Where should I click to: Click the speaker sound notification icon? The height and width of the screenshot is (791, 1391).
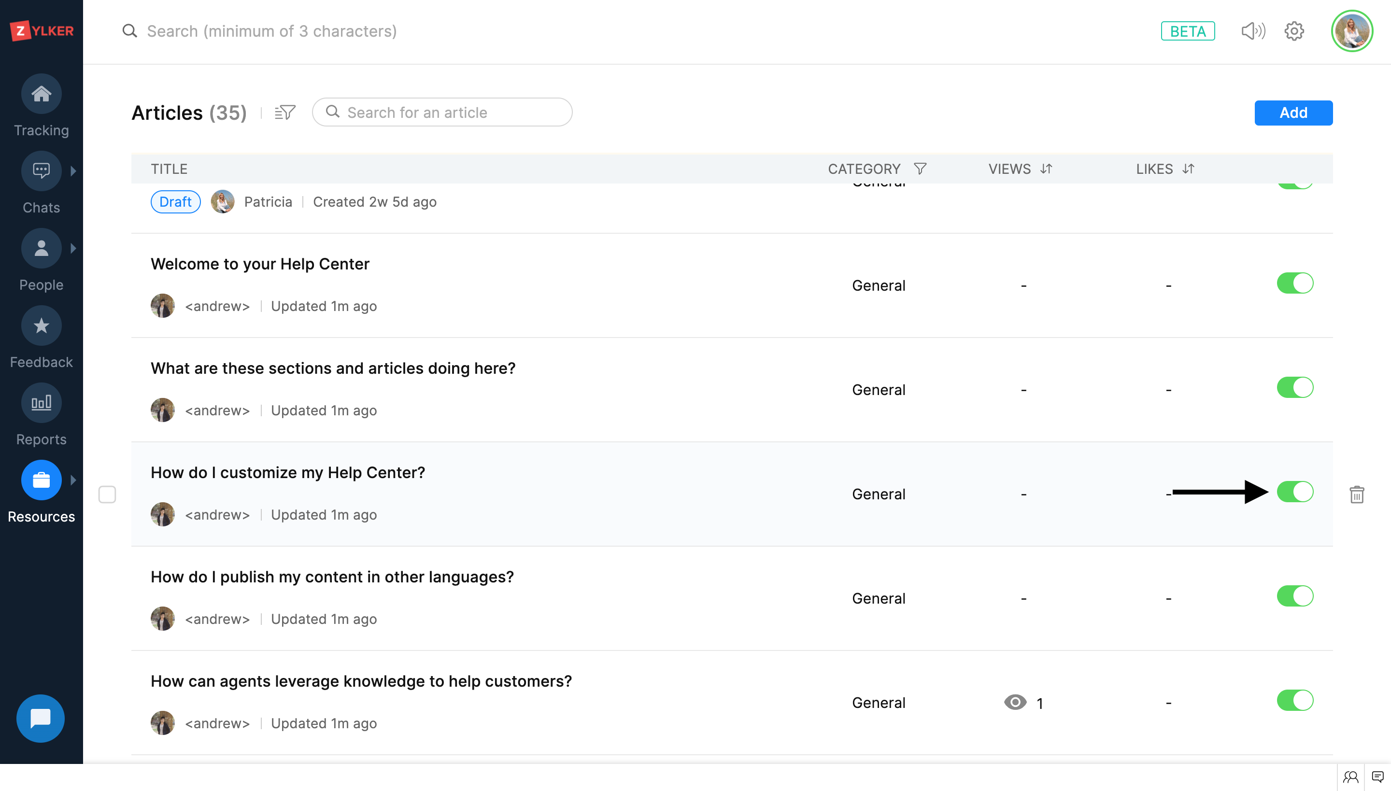(1252, 31)
